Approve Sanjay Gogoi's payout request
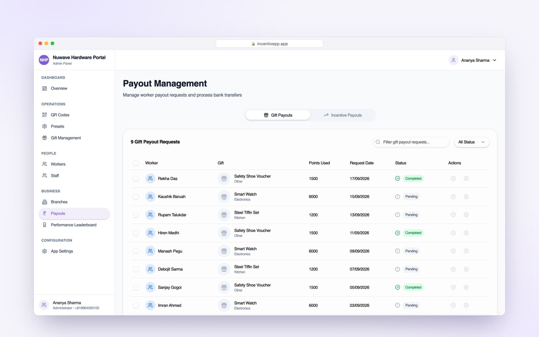 pyautogui.click(x=453, y=287)
